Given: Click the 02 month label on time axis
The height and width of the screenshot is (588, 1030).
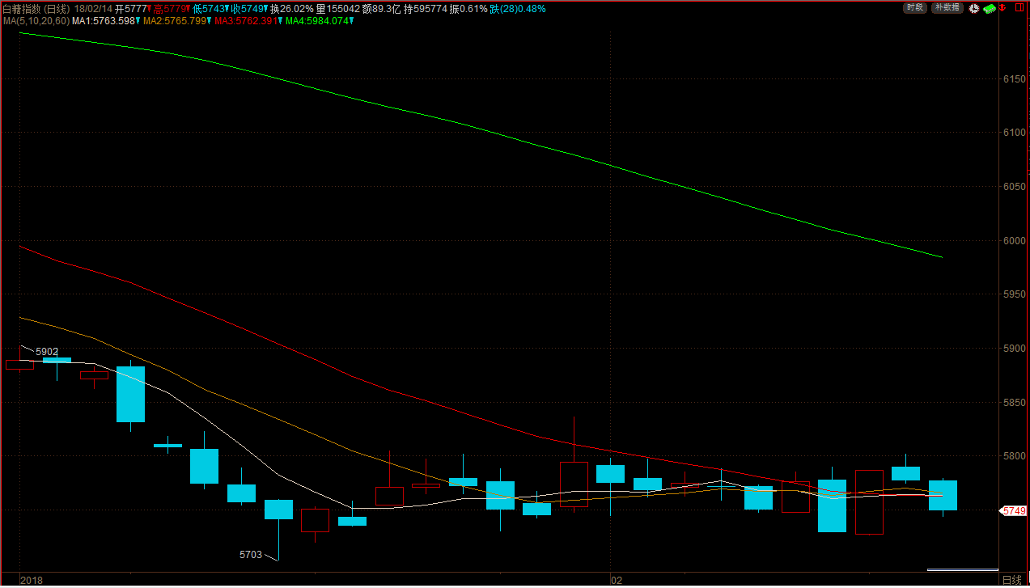Looking at the screenshot, I should click(x=616, y=581).
